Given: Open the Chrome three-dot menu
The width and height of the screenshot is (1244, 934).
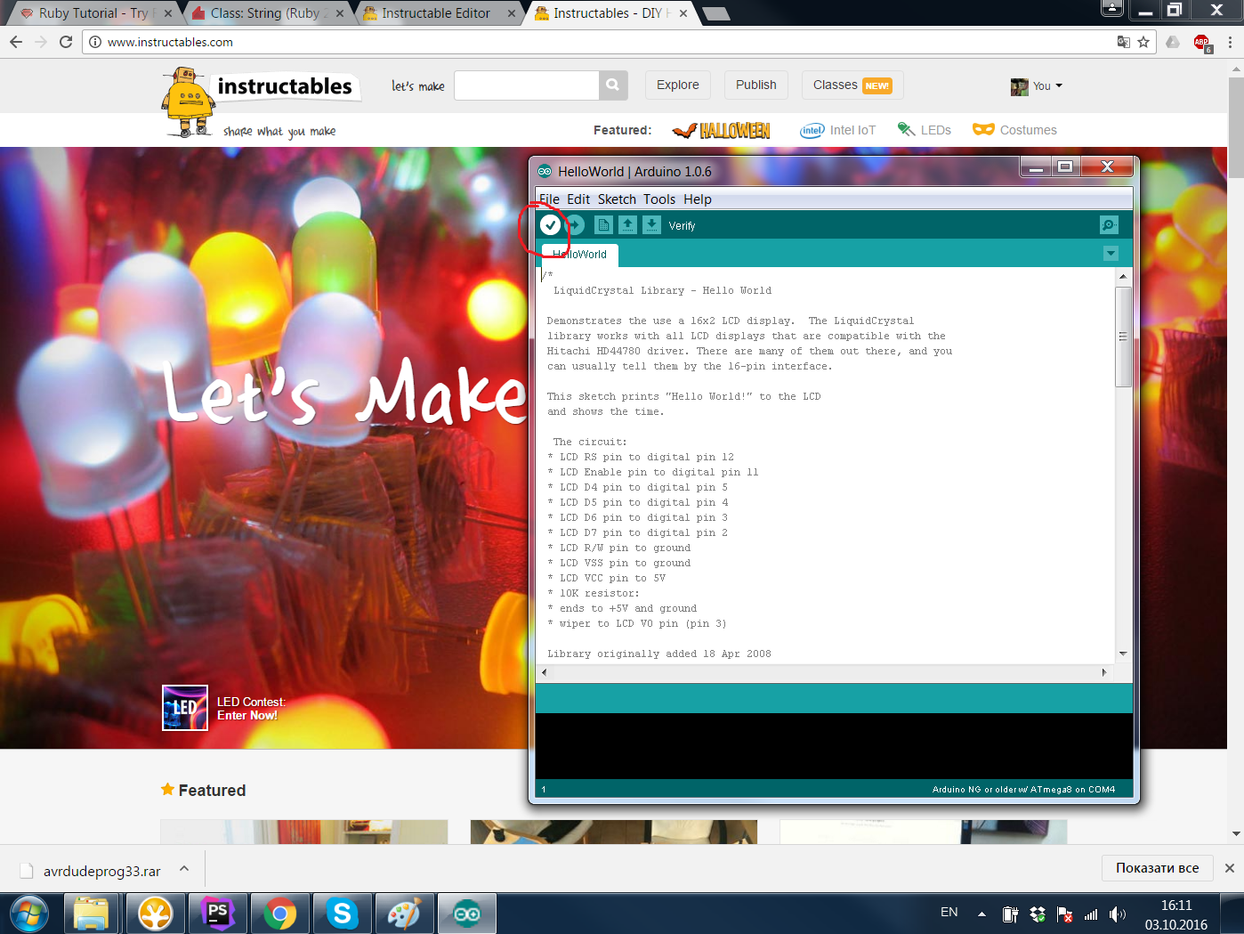Looking at the screenshot, I should [x=1230, y=42].
